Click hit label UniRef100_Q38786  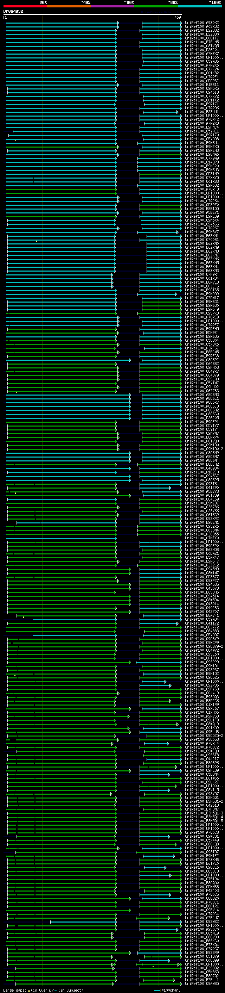(x=202, y=507)
